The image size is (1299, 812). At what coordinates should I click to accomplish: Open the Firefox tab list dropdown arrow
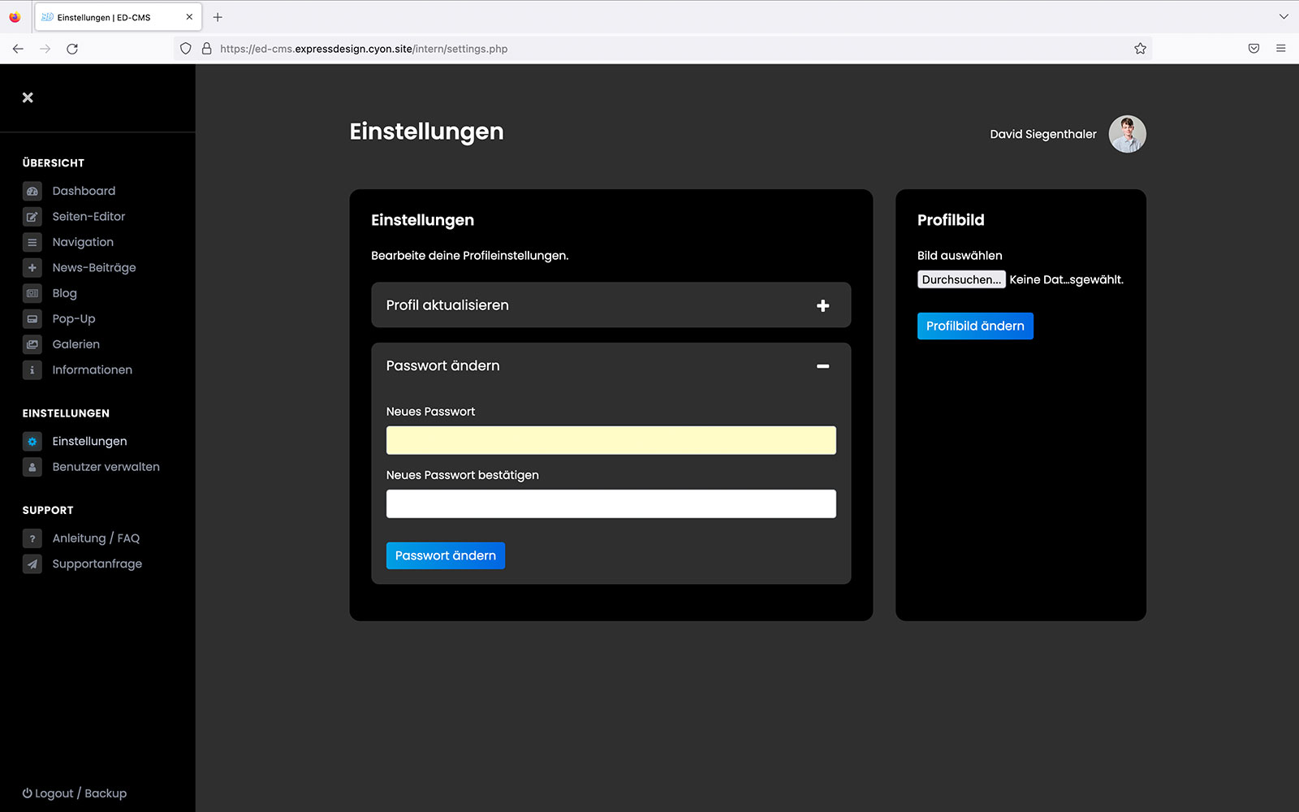click(x=1284, y=17)
